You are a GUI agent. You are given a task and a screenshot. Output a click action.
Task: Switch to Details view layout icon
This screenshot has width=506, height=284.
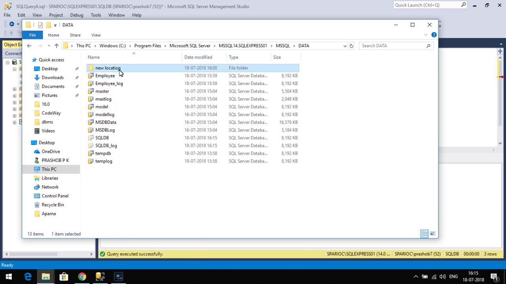click(424, 234)
